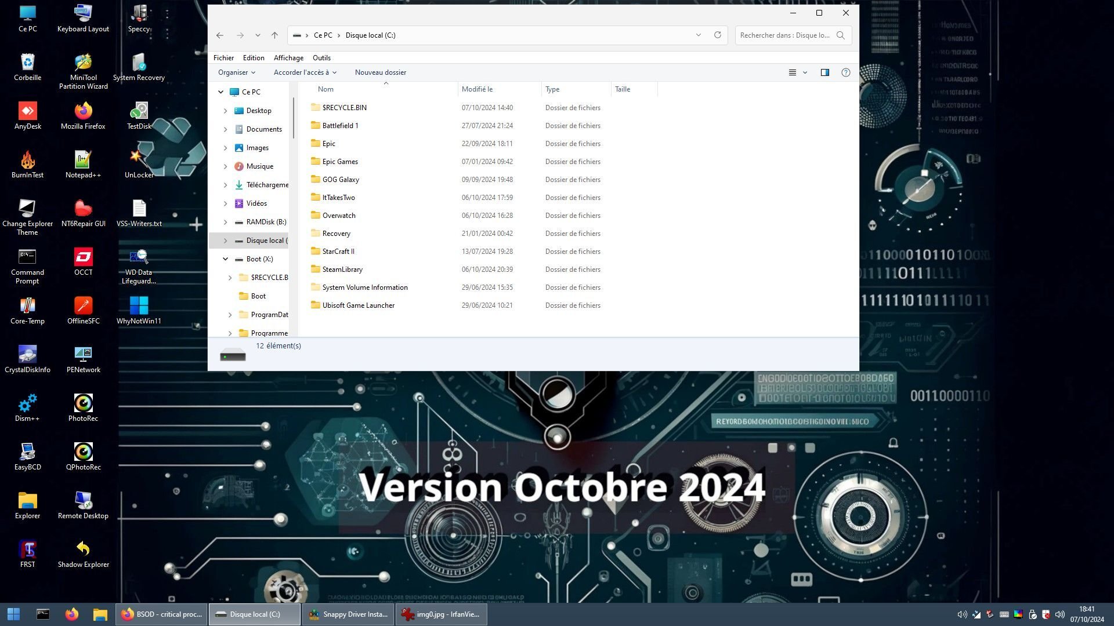Open TestDisk desktop icon

tap(139, 115)
